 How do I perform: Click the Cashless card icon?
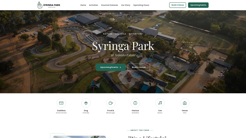click(x=61, y=103)
